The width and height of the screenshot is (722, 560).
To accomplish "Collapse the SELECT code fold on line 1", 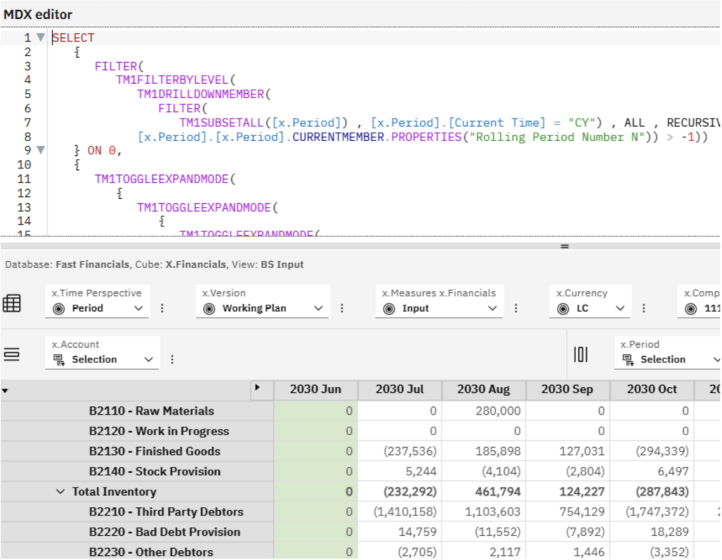I will pyautogui.click(x=40, y=38).
